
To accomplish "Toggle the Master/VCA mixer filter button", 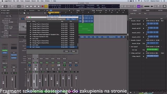I will (x=112, y=37).
